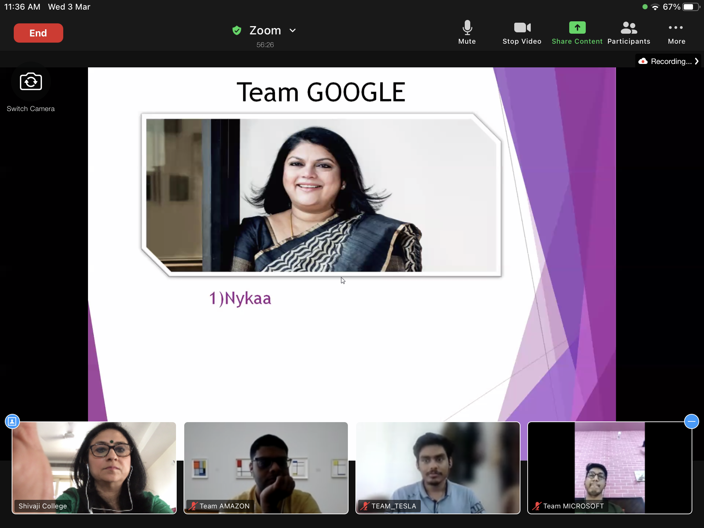Screen dimensions: 704x528
Task: Click the green camera-in-use dot indicator
Action: point(645,7)
